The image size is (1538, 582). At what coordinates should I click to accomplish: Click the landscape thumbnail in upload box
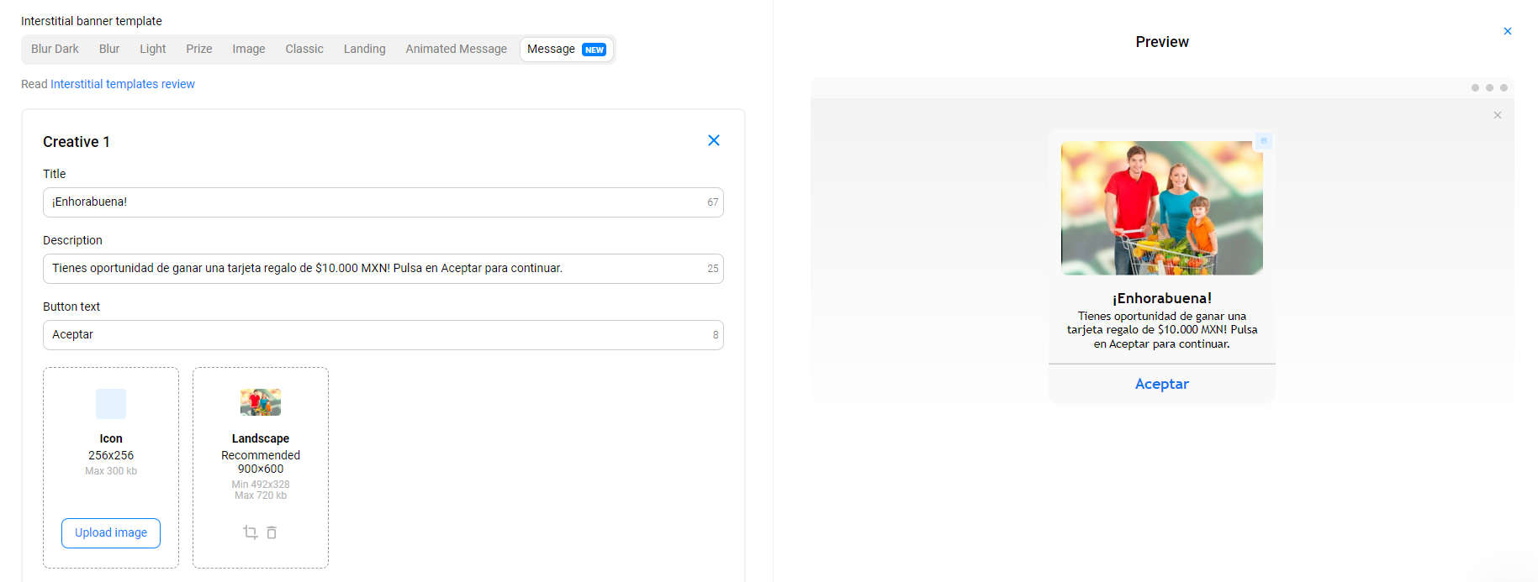pos(261,402)
